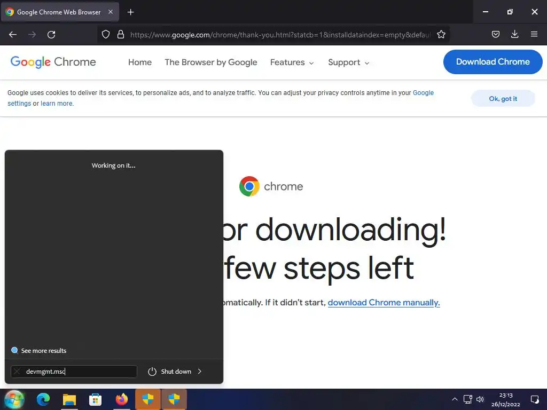Open a new tab with plus button

point(130,12)
